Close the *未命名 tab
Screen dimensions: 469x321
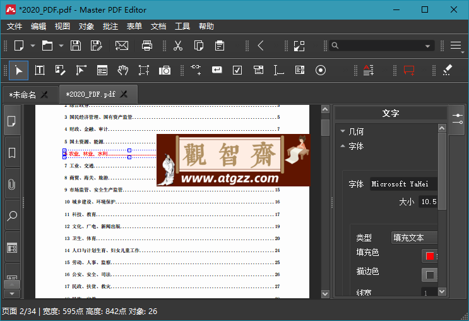pos(45,95)
